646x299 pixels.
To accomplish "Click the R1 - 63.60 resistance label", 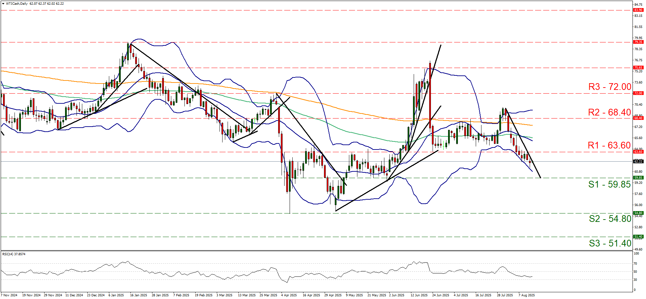I will (x=609, y=145).
